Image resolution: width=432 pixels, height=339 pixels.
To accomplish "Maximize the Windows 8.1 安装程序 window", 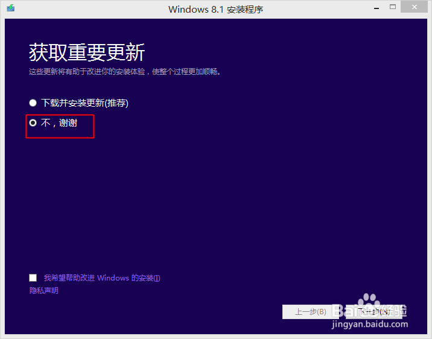I will tap(393, 7).
